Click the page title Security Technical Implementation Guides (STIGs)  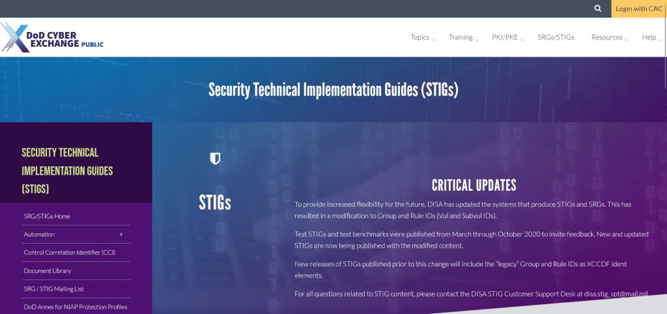[333, 90]
